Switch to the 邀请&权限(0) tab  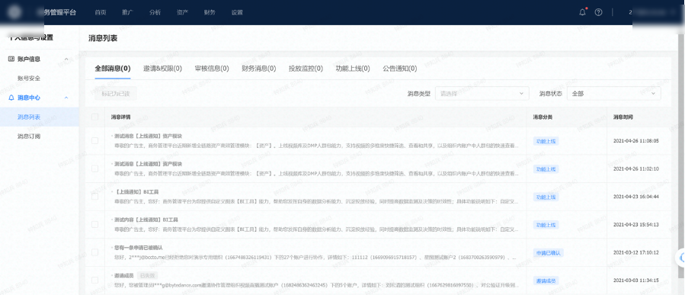pos(162,69)
